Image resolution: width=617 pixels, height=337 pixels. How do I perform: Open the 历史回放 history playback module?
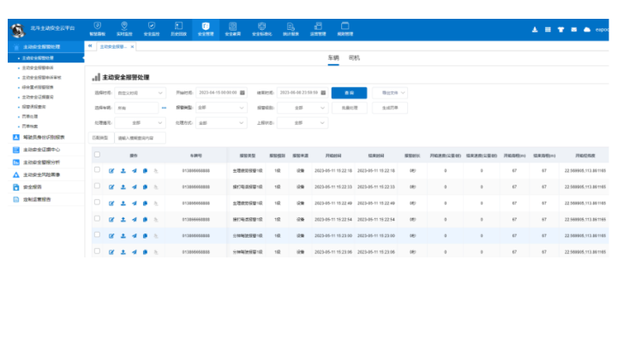coord(178,29)
